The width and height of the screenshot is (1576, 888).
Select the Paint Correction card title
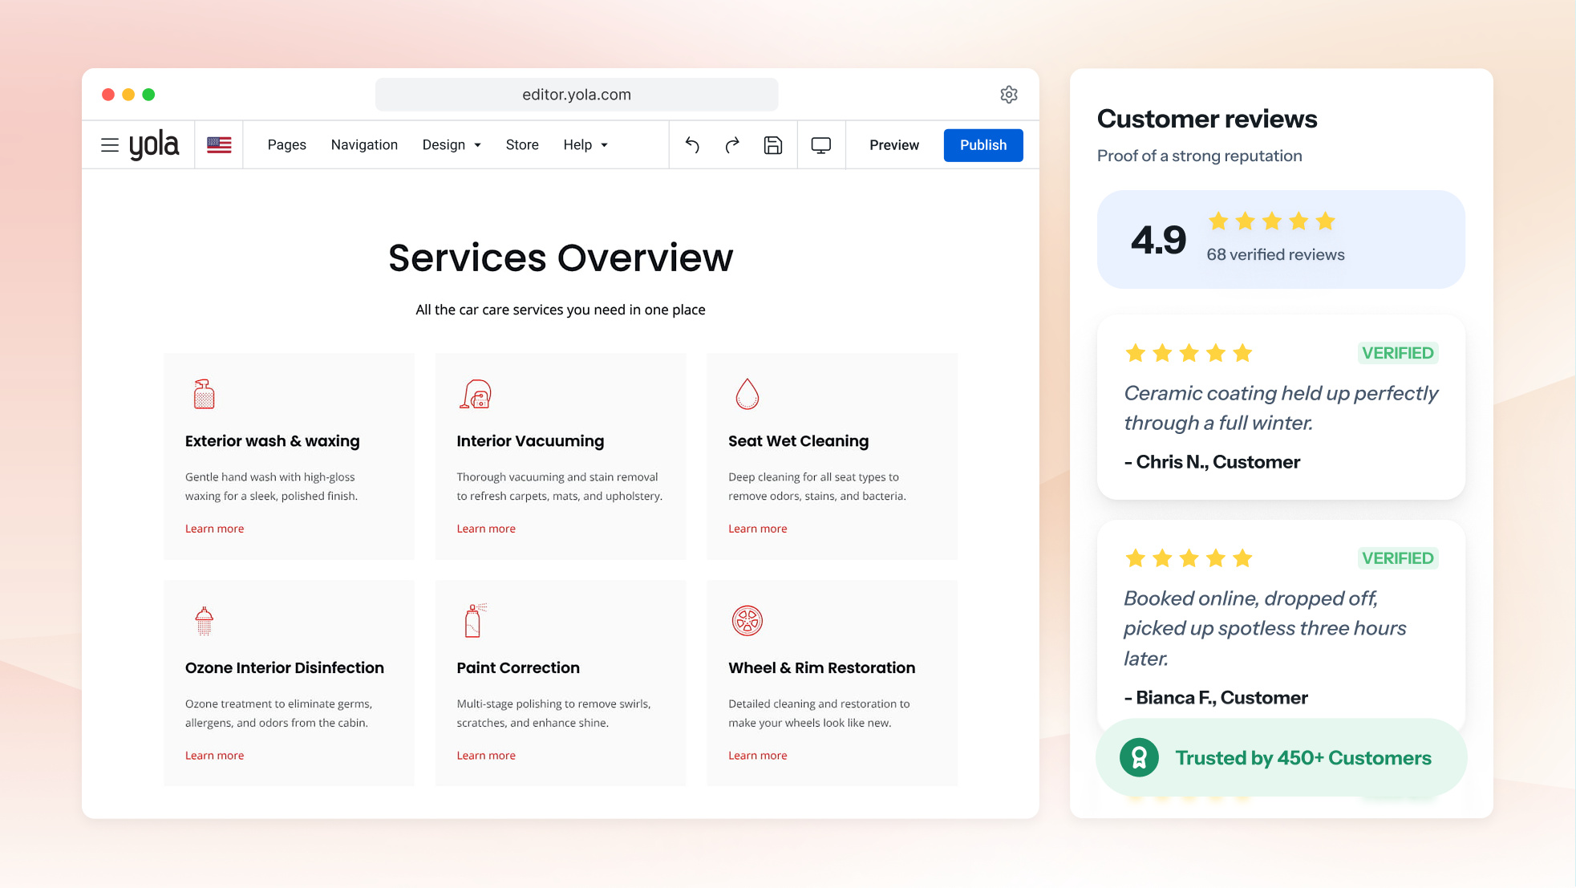tap(518, 668)
